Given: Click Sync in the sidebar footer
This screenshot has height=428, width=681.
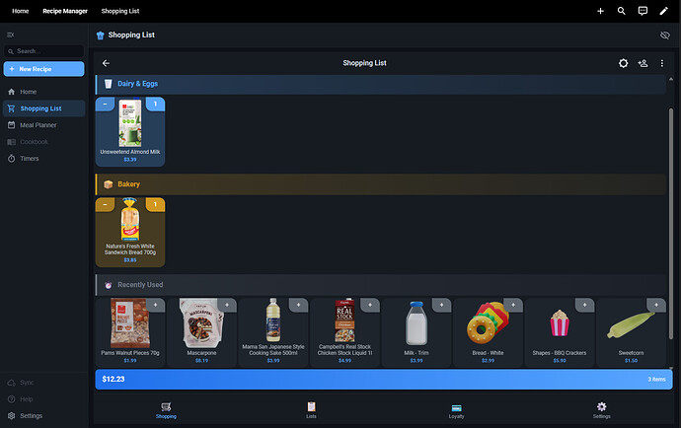Looking at the screenshot, I should (43, 383).
